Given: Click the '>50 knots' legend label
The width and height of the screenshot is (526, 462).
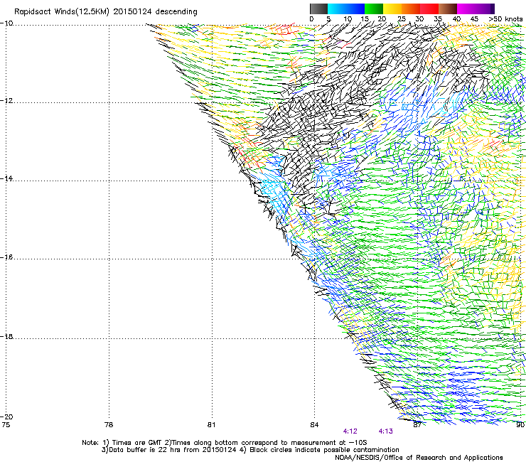Looking at the screenshot, I should click(505, 19).
